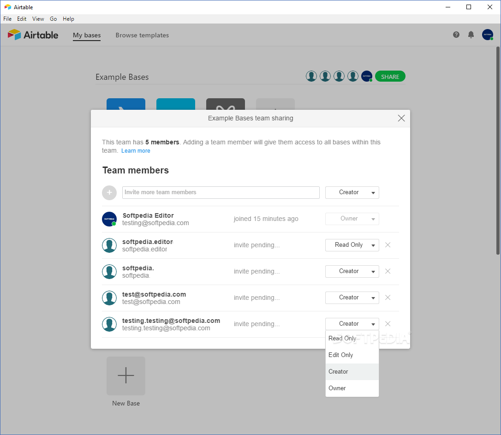Switch to My bases tab
The image size is (501, 435).
pos(87,35)
